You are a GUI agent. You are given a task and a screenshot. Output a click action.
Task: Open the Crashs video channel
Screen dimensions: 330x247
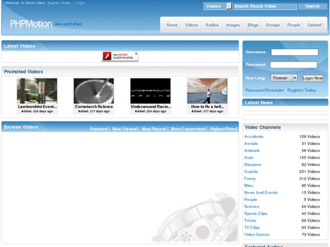click(251, 171)
